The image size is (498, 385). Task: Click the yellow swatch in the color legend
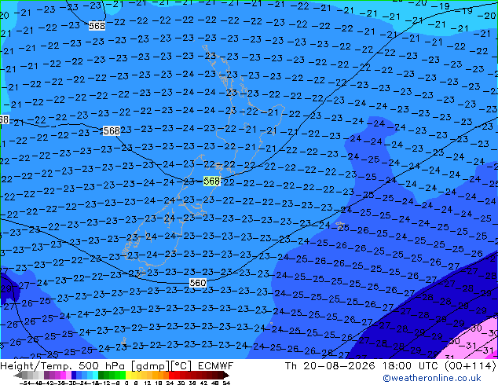pyautogui.click(x=128, y=375)
